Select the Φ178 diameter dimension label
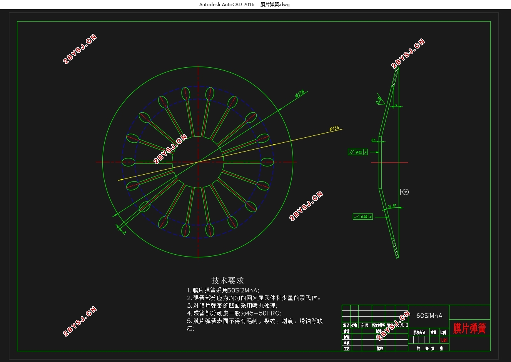The image size is (511, 362). point(300,93)
